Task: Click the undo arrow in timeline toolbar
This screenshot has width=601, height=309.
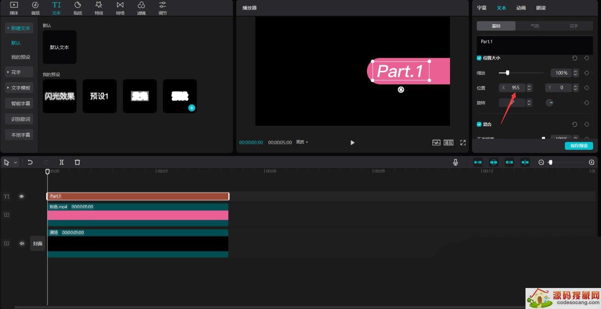Action: pos(30,162)
